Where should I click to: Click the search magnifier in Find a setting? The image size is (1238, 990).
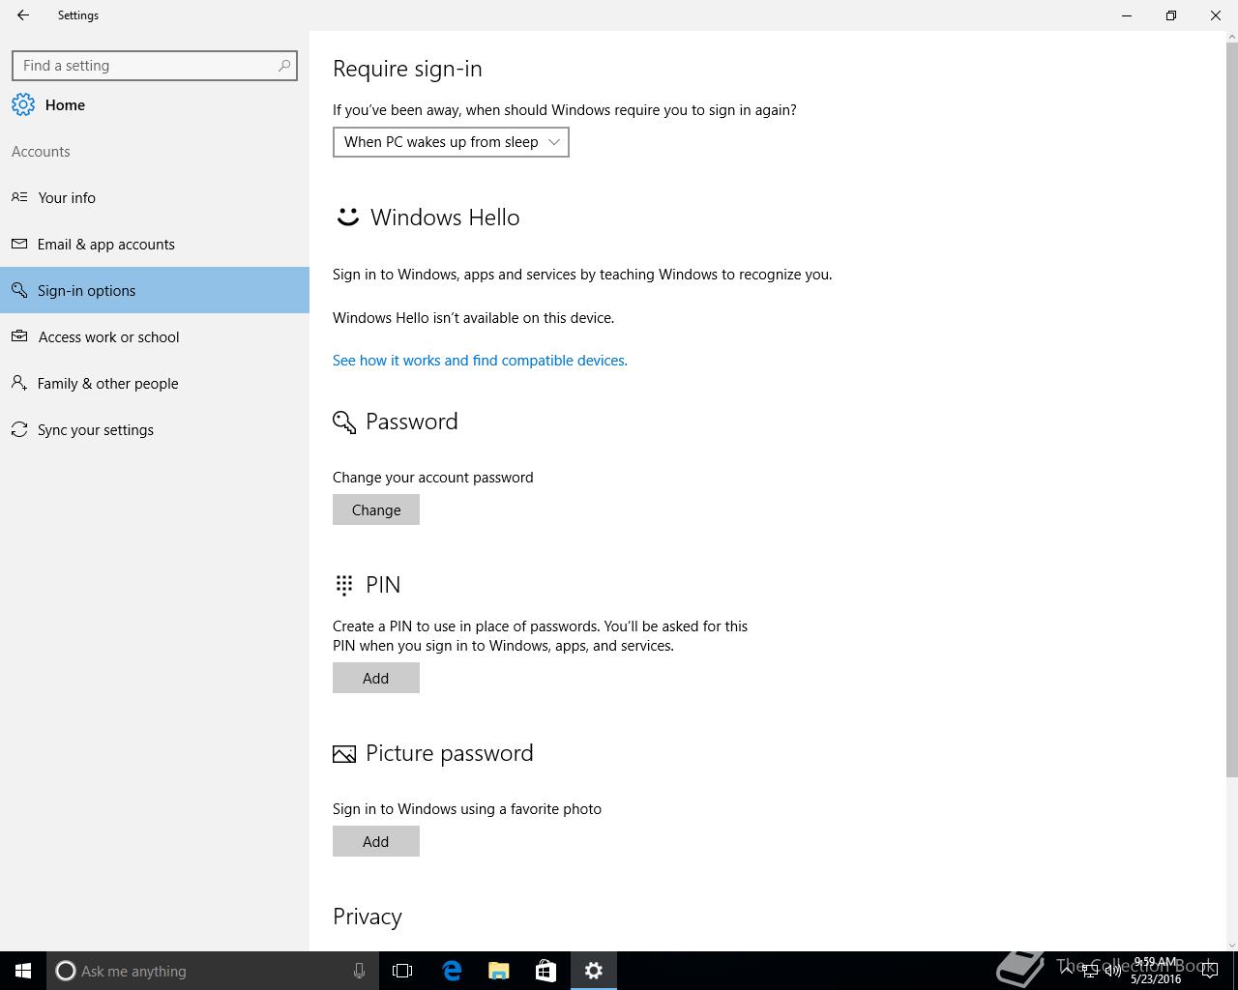tap(284, 66)
